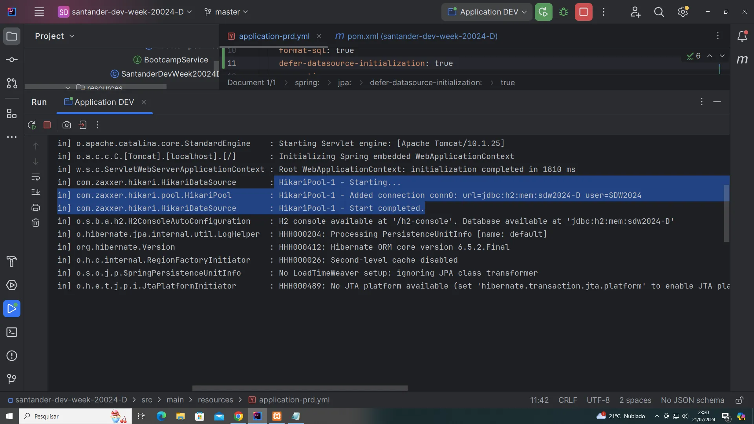Switch to the pom.xml editor tab
Image resolution: width=754 pixels, height=424 pixels.
coord(416,36)
